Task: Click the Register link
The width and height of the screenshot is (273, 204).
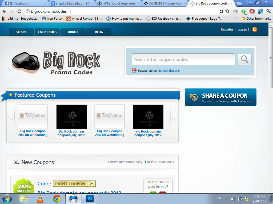Action: (x=227, y=29)
